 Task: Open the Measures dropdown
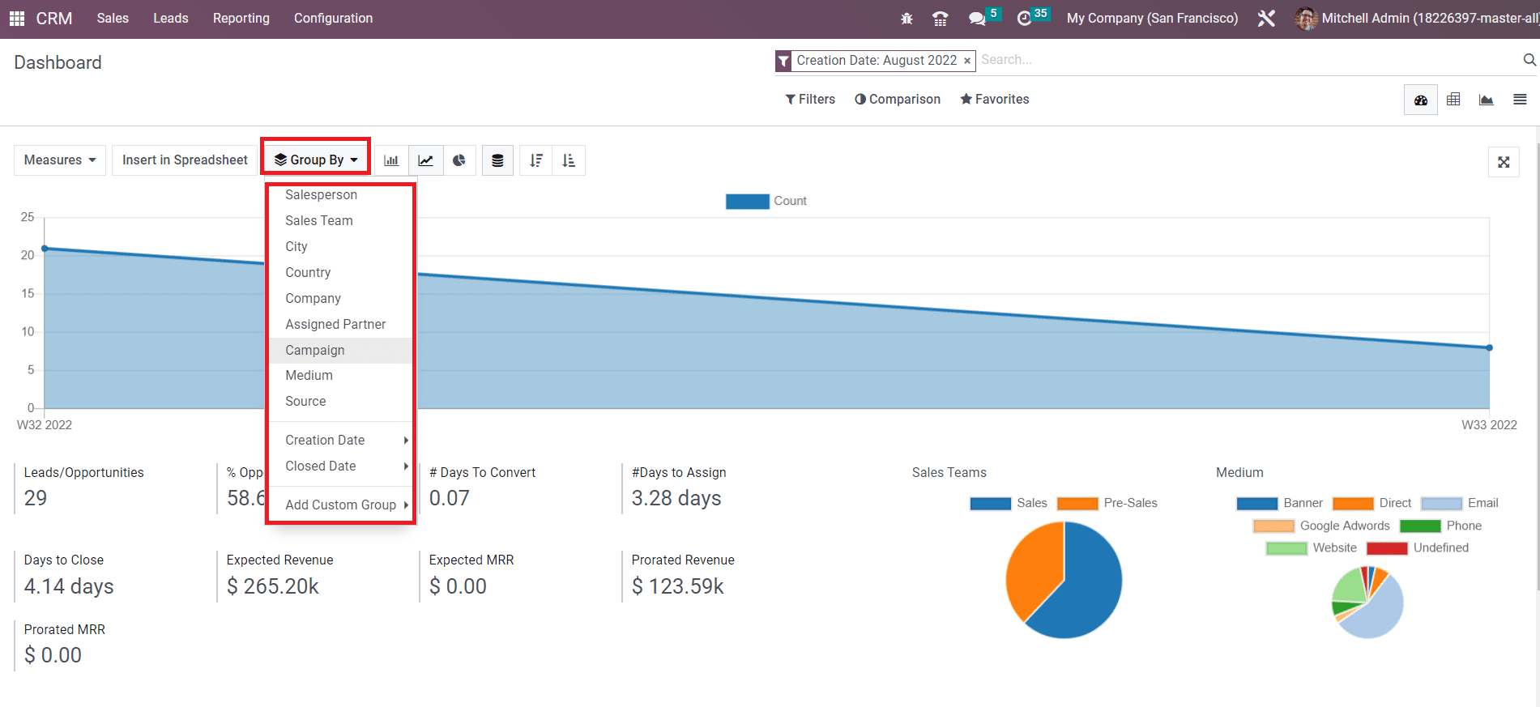(60, 160)
